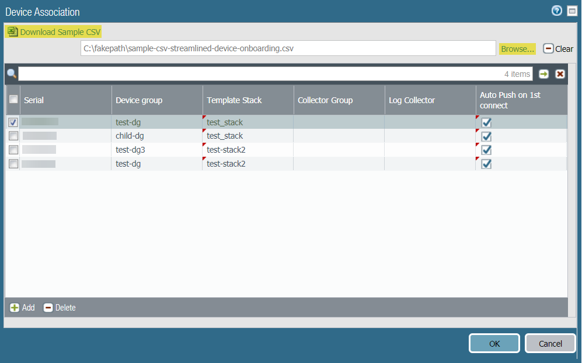
Task: Apply filter with the green arrow icon
Action: tap(544, 74)
